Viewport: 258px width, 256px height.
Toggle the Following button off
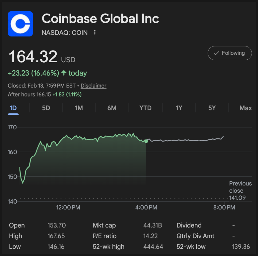[230, 53]
